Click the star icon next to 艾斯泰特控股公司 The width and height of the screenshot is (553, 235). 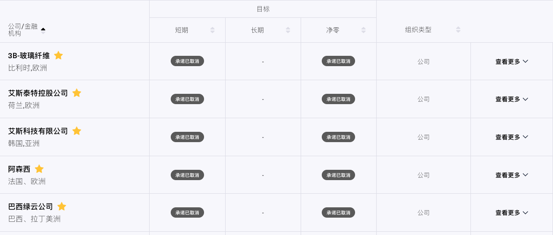[76, 93]
